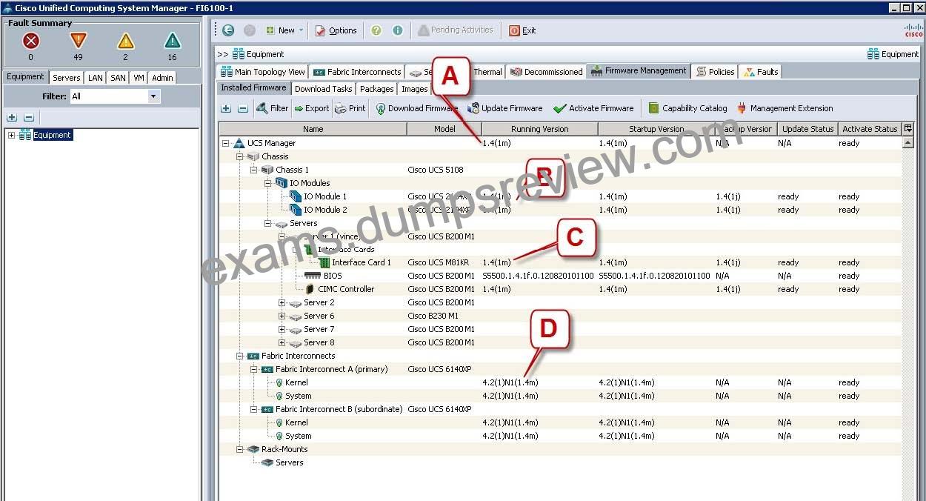Open the New dropdown menu

coord(284,30)
